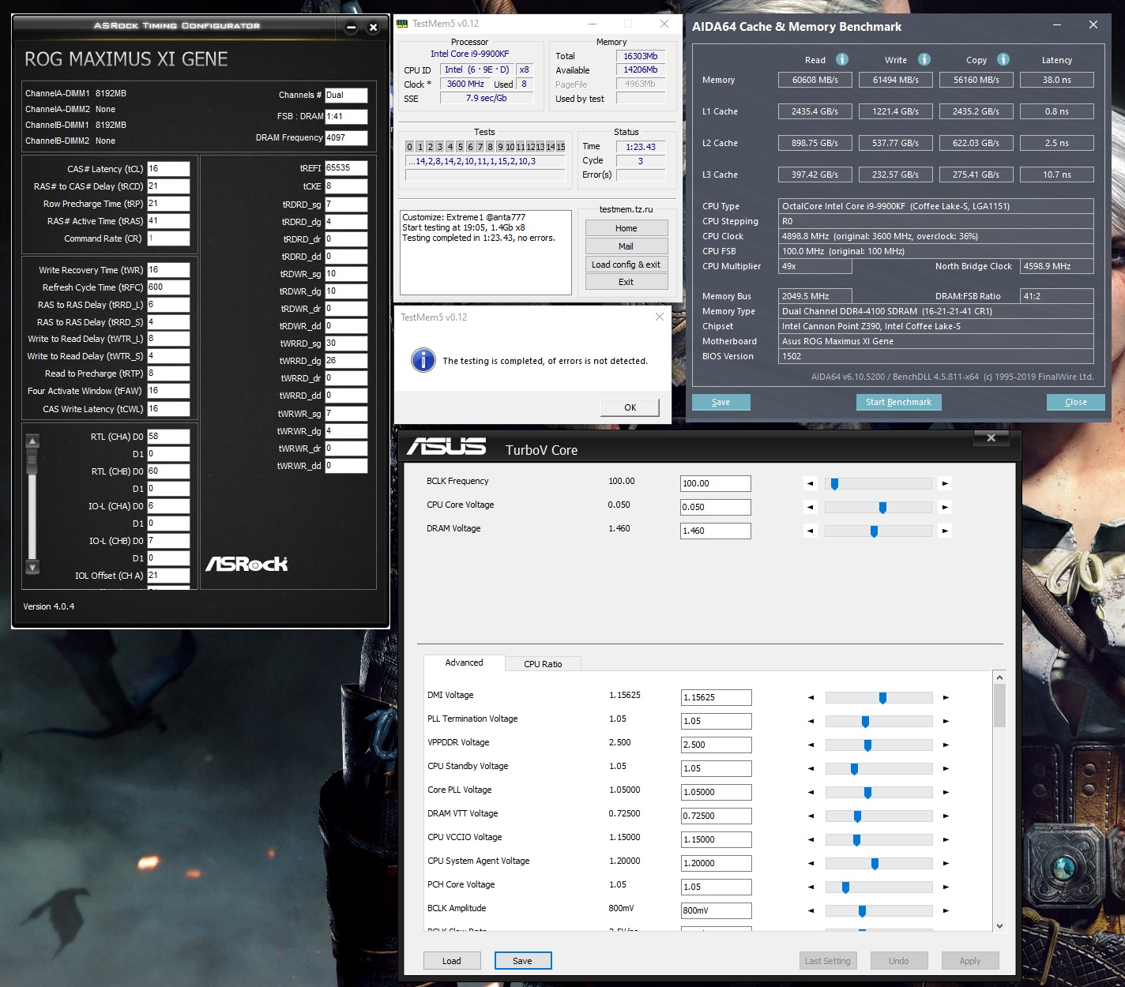Lower CPU Core Voltage using left arrow
Viewport: 1125px width, 987px height.
[810, 507]
